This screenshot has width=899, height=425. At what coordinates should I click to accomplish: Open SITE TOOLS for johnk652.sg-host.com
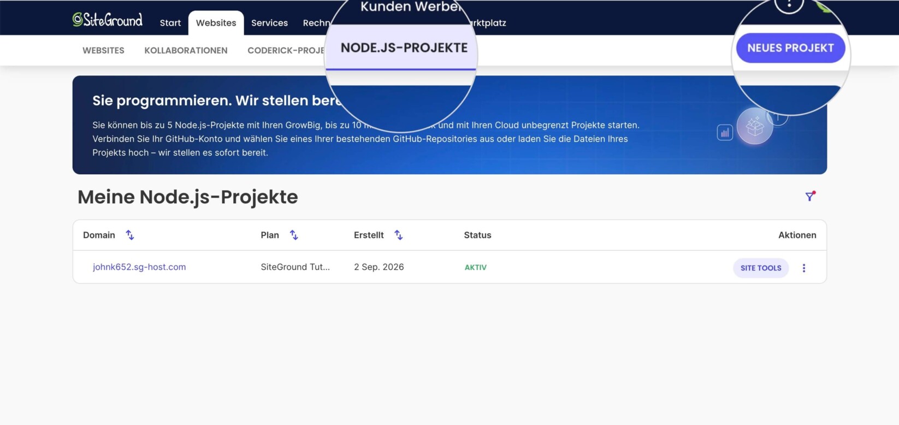(761, 268)
